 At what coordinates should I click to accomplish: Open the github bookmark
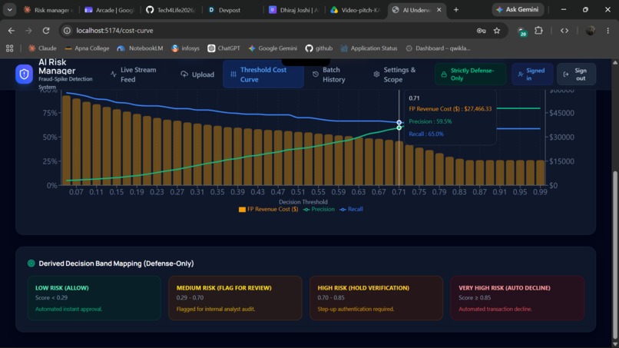(319, 48)
